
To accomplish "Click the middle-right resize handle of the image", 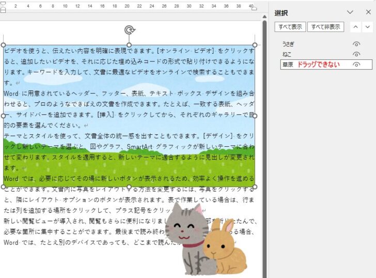I will click(x=255, y=116).
